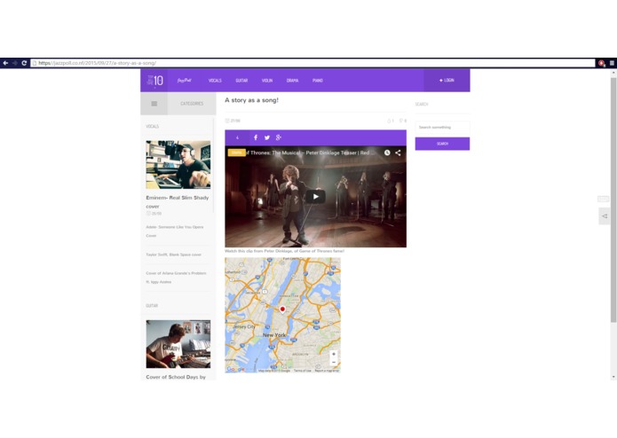617x438 pixels.
Task: Click the 'Jersey City' label on map
Action: pos(244,327)
